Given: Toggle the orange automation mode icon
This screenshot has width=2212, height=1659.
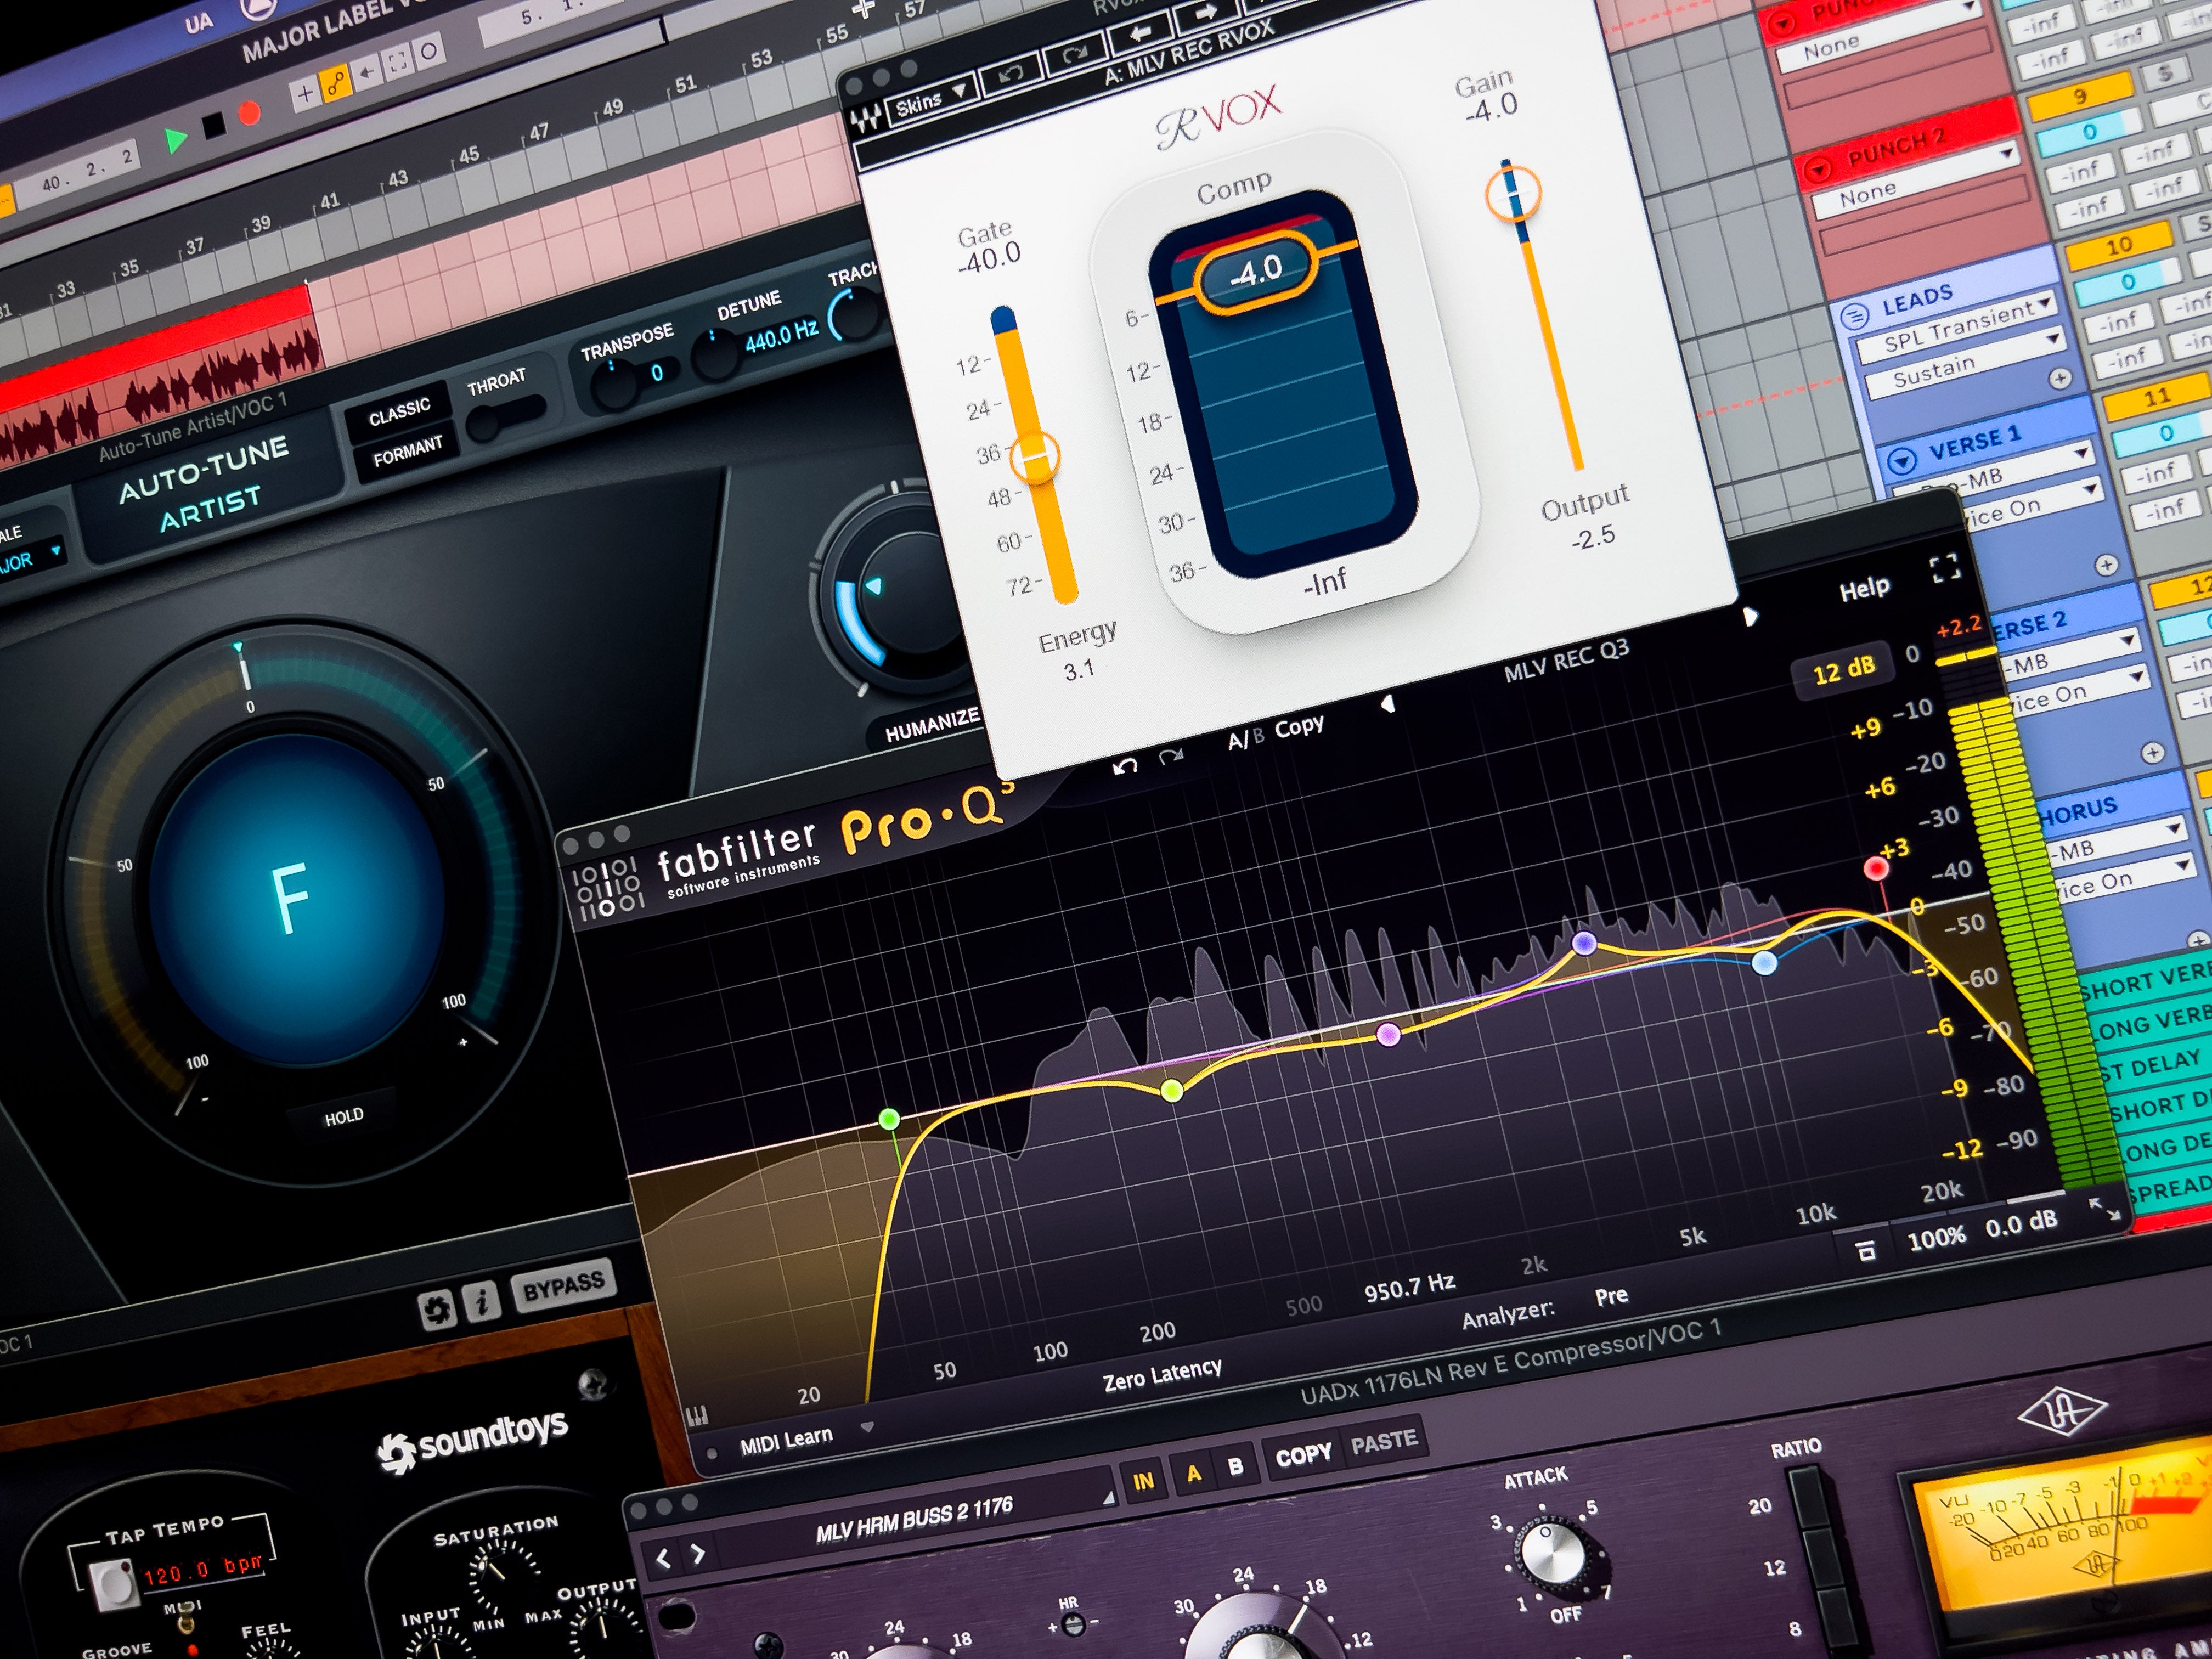Looking at the screenshot, I should pos(336,83).
